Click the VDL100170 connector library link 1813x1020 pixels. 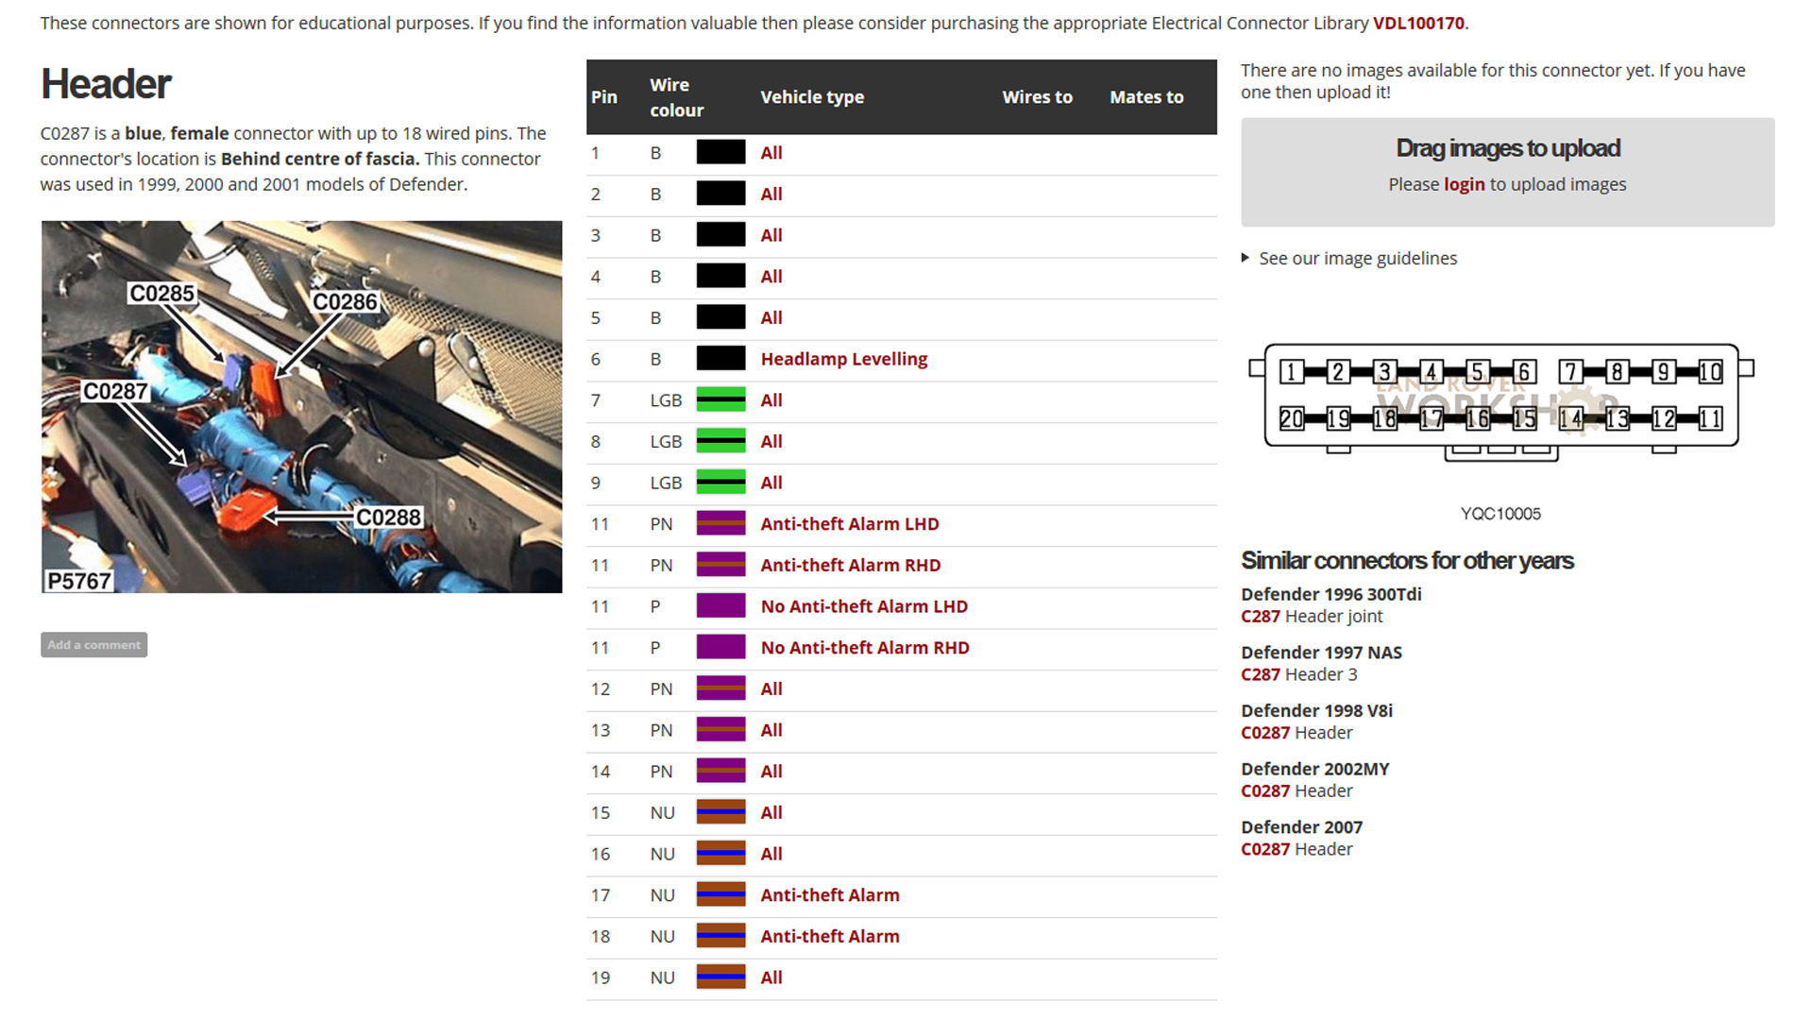click(1418, 23)
